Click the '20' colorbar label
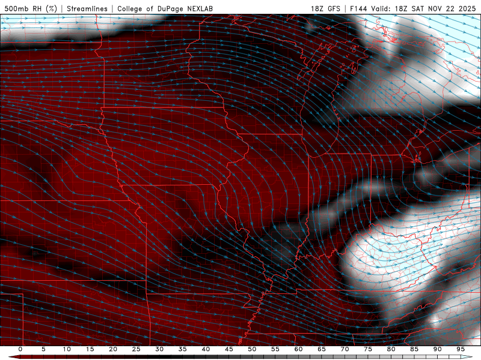This screenshot has width=481, height=360. (113, 349)
